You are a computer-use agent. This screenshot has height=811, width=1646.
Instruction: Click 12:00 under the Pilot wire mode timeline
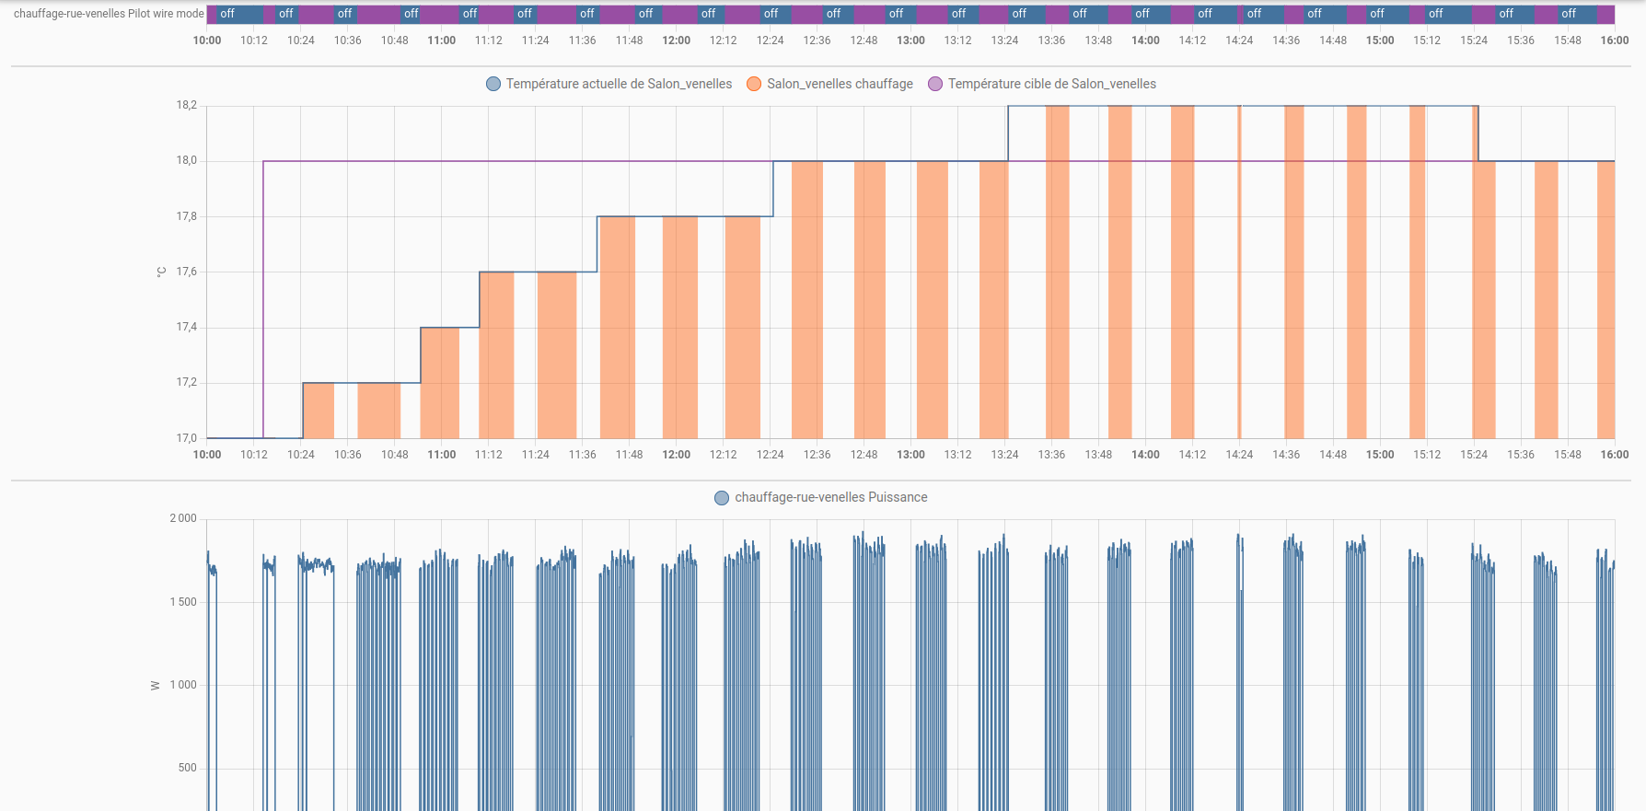pos(677,41)
